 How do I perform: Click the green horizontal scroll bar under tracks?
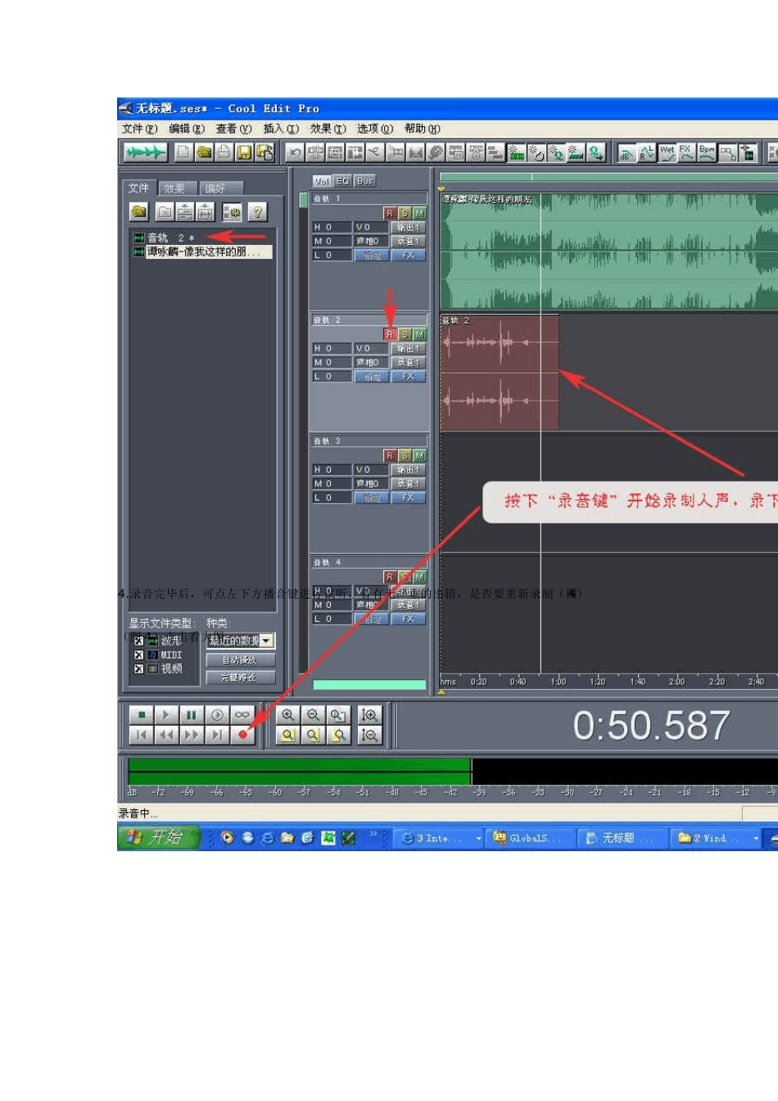tap(369, 685)
